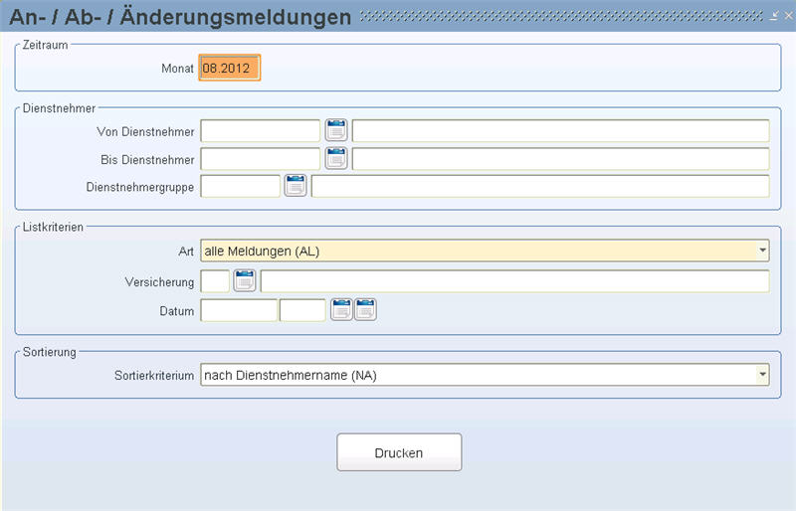Open lookup icon for Dienstnehmergruppe

[x=296, y=186]
